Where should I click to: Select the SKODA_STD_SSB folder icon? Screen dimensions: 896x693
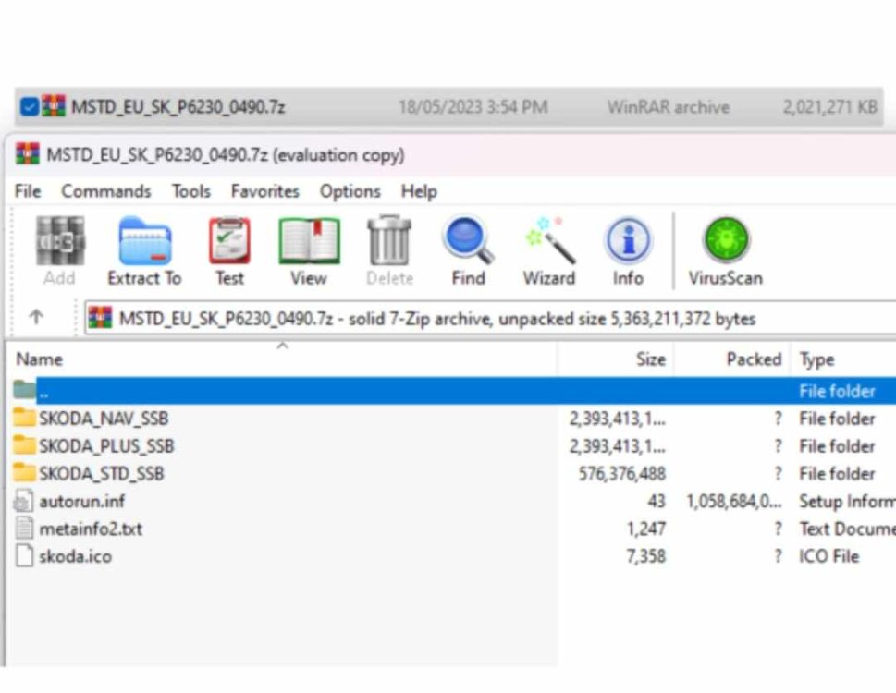25,472
